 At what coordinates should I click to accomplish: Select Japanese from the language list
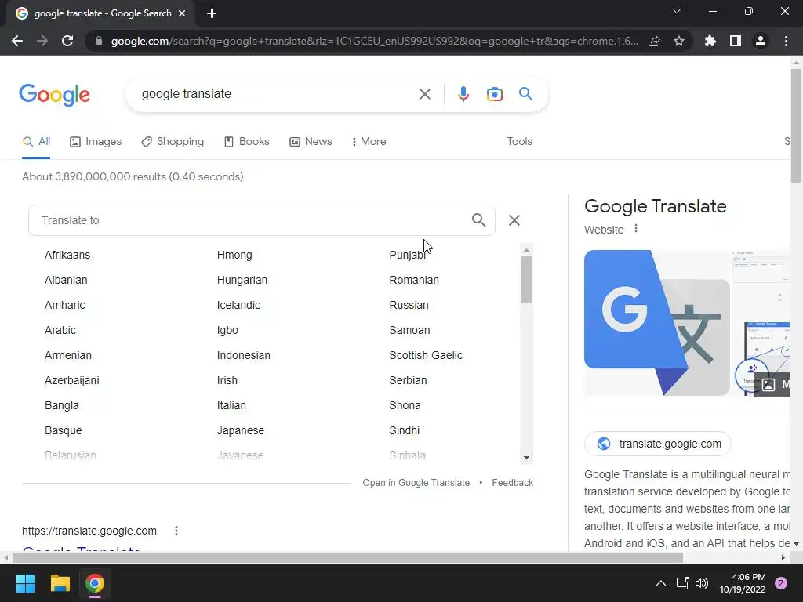[241, 430]
